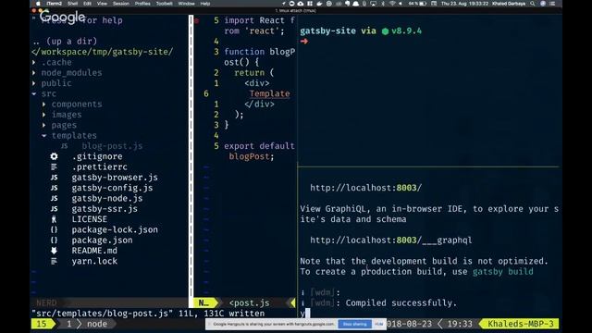Open the Session menu
The width and height of the screenshot is (592, 333).
(121, 4)
